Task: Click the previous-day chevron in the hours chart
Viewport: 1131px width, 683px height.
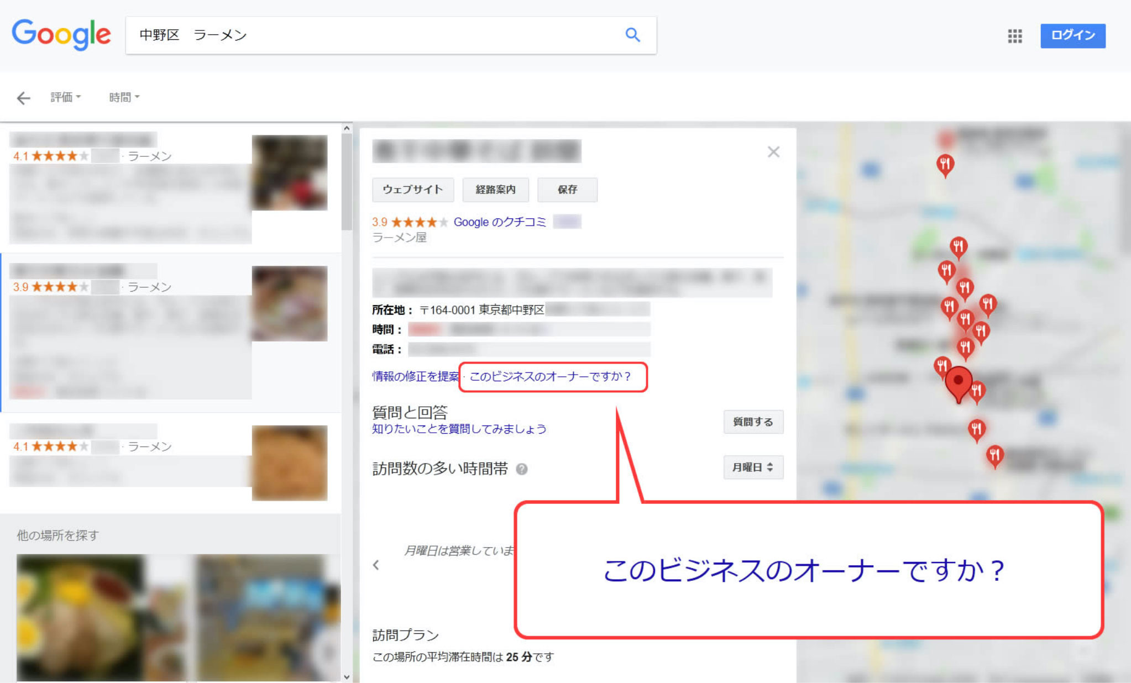Action: point(376,565)
